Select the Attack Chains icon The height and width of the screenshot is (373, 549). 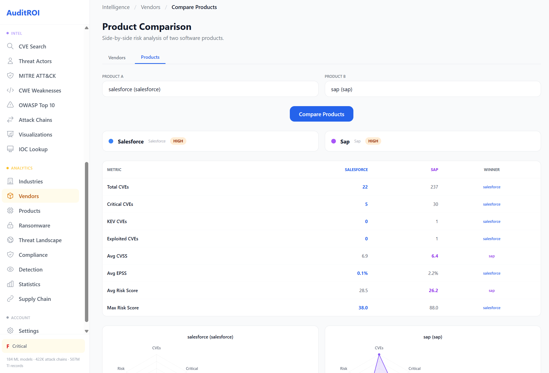[x=10, y=120]
